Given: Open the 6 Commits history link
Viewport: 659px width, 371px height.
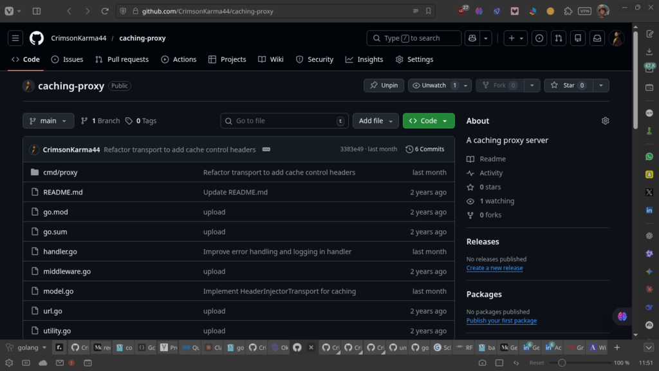Looking at the screenshot, I should (x=425, y=149).
